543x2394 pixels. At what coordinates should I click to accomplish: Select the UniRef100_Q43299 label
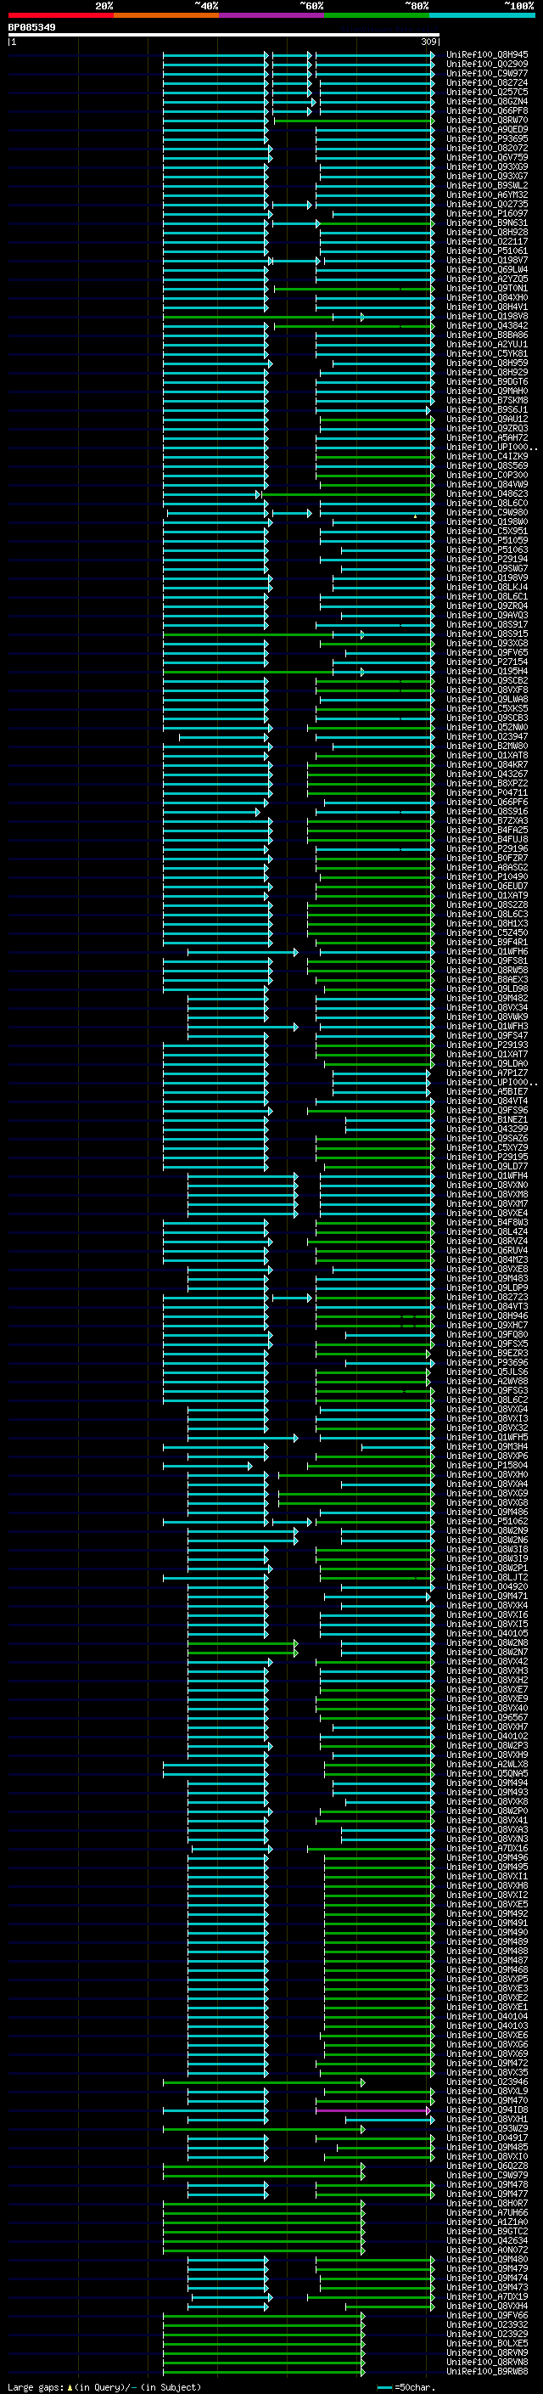pyautogui.click(x=487, y=1129)
